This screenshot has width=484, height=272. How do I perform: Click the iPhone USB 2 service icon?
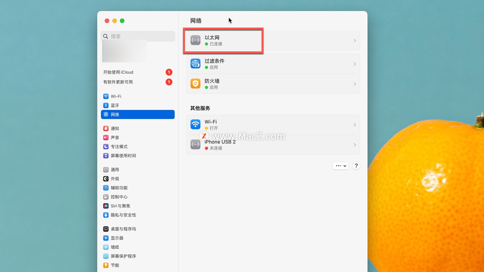(x=195, y=145)
